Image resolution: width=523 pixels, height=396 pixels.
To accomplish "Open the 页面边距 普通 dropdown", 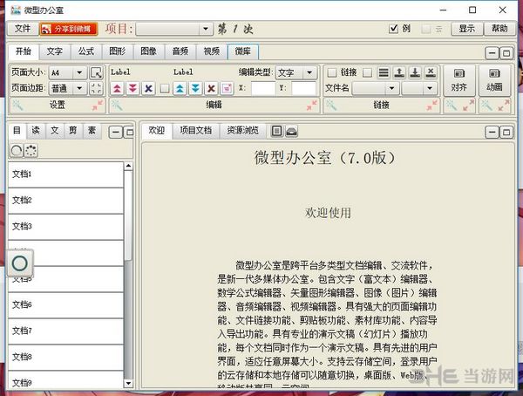I will (x=68, y=88).
